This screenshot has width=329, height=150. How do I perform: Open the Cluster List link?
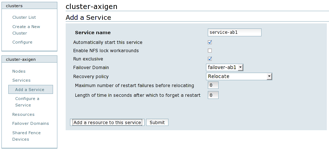point(24,17)
